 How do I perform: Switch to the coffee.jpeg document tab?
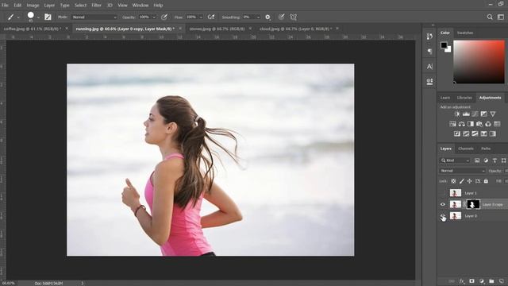click(x=33, y=29)
